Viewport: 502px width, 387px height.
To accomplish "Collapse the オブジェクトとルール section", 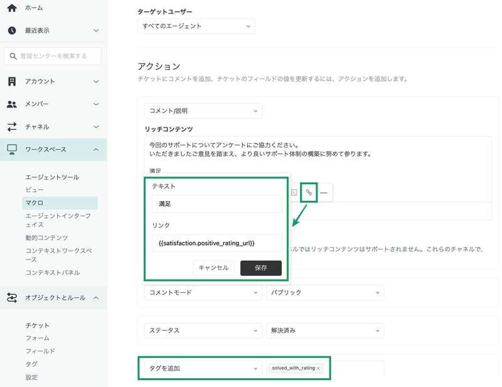I will [96, 298].
